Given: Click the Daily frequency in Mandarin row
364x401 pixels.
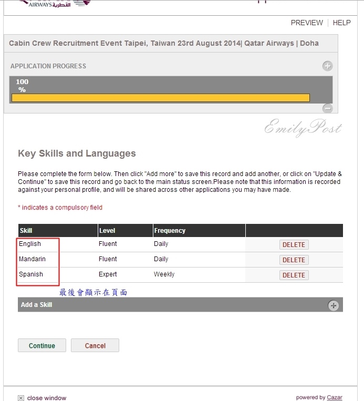Looking at the screenshot, I should coord(161,259).
